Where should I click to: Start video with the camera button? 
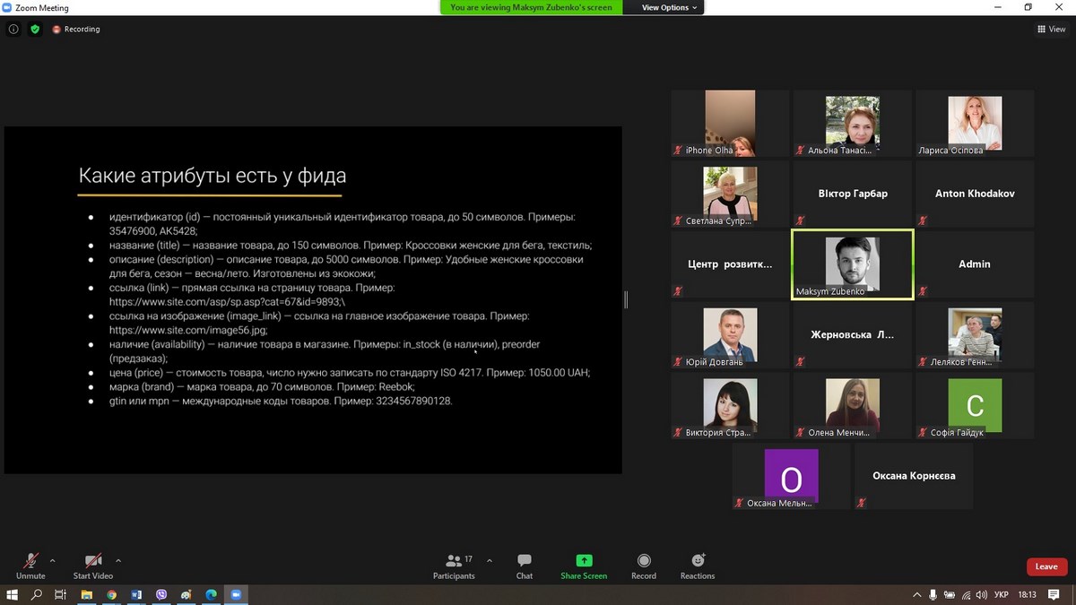click(93, 566)
